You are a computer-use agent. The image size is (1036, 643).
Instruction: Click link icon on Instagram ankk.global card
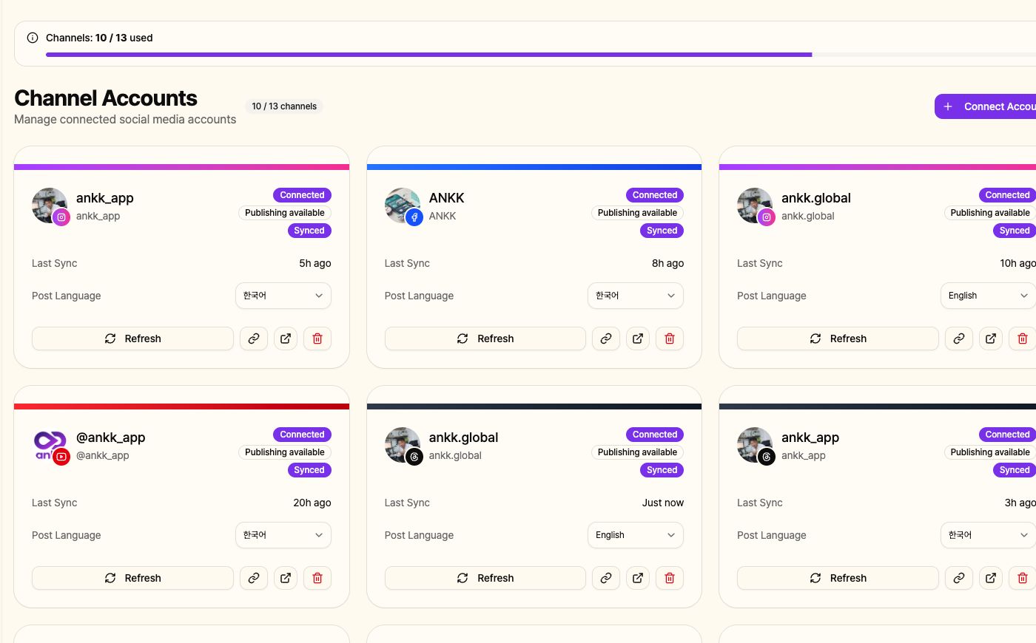[959, 338]
